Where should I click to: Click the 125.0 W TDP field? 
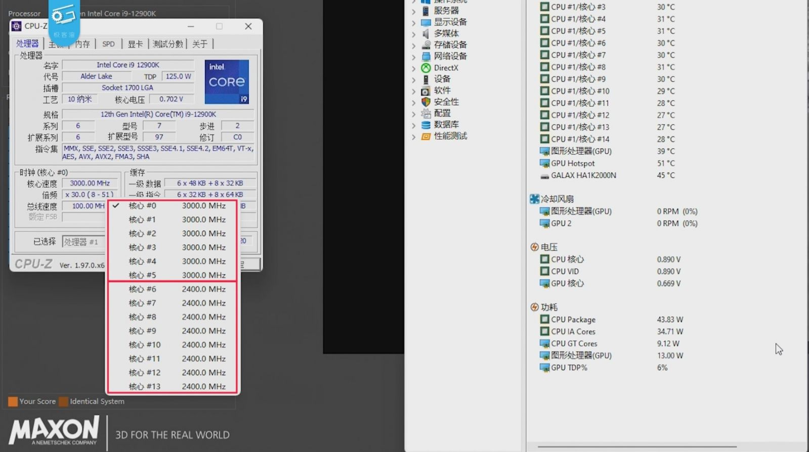(178, 76)
